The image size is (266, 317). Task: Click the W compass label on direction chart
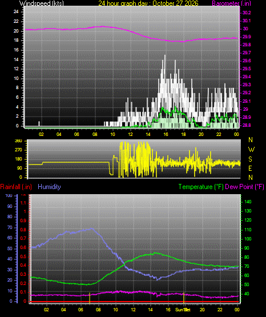coord(251,150)
